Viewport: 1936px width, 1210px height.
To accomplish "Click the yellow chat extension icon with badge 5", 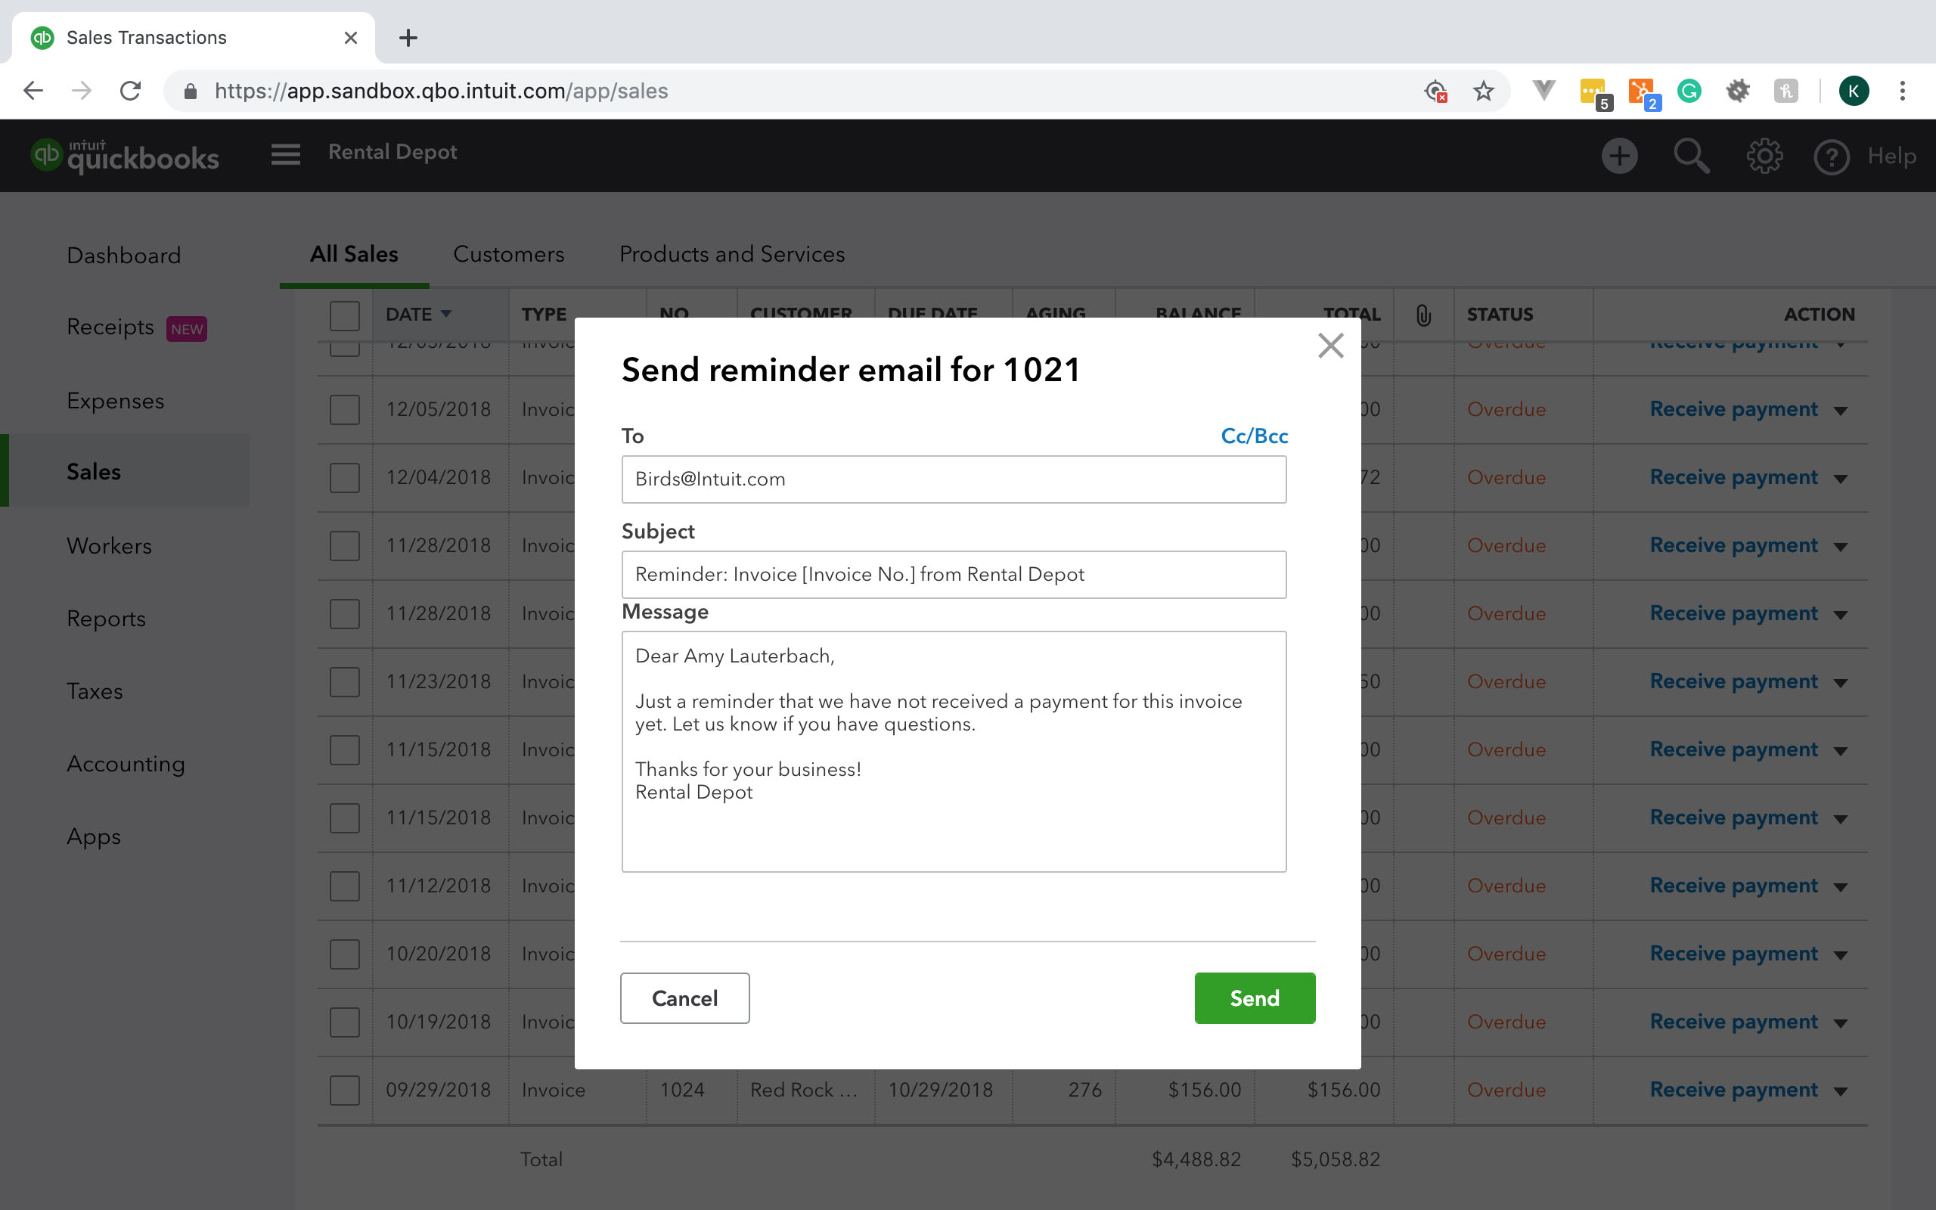I will click(x=1595, y=93).
